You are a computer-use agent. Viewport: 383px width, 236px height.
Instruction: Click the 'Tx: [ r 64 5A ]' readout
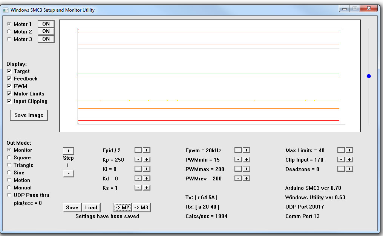(x=202, y=198)
